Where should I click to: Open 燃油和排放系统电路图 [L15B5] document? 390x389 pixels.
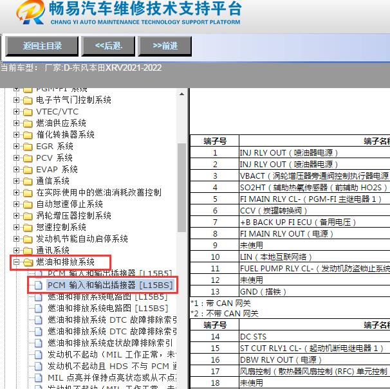[107, 296]
